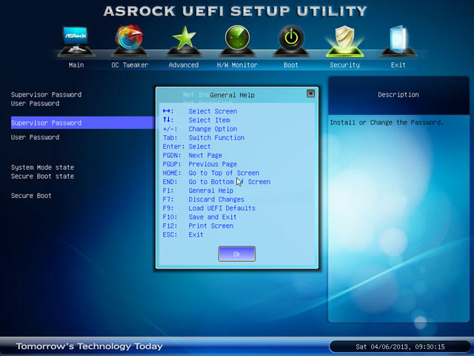474x356 pixels.
Task: Click the Go to Top of Screen line
Action: pyautogui.click(x=211, y=173)
